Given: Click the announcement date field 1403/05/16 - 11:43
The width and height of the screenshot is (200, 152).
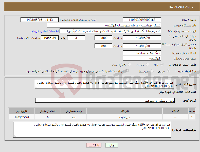Looking at the screenshot, I should coord(40,20).
